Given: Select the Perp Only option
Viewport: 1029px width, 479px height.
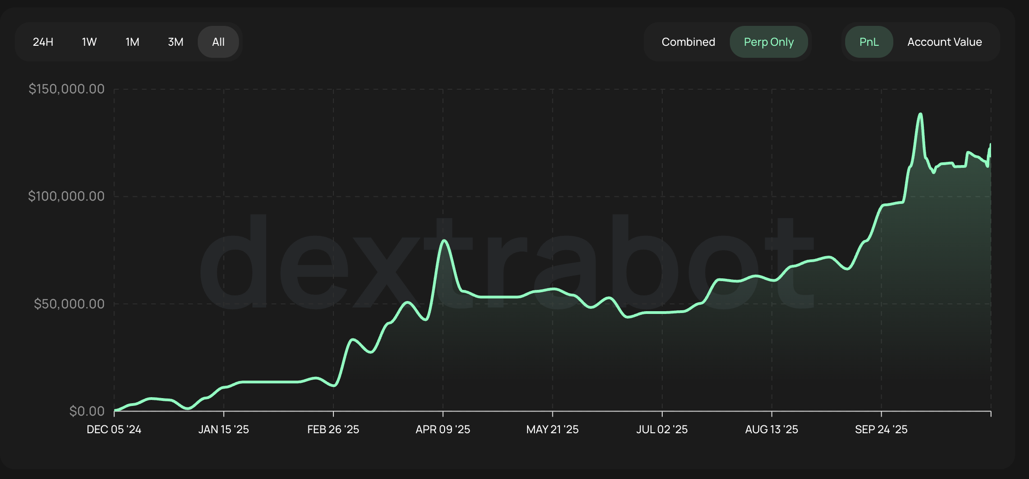Looking at the screenshot, I should click(x=769, y=42).
